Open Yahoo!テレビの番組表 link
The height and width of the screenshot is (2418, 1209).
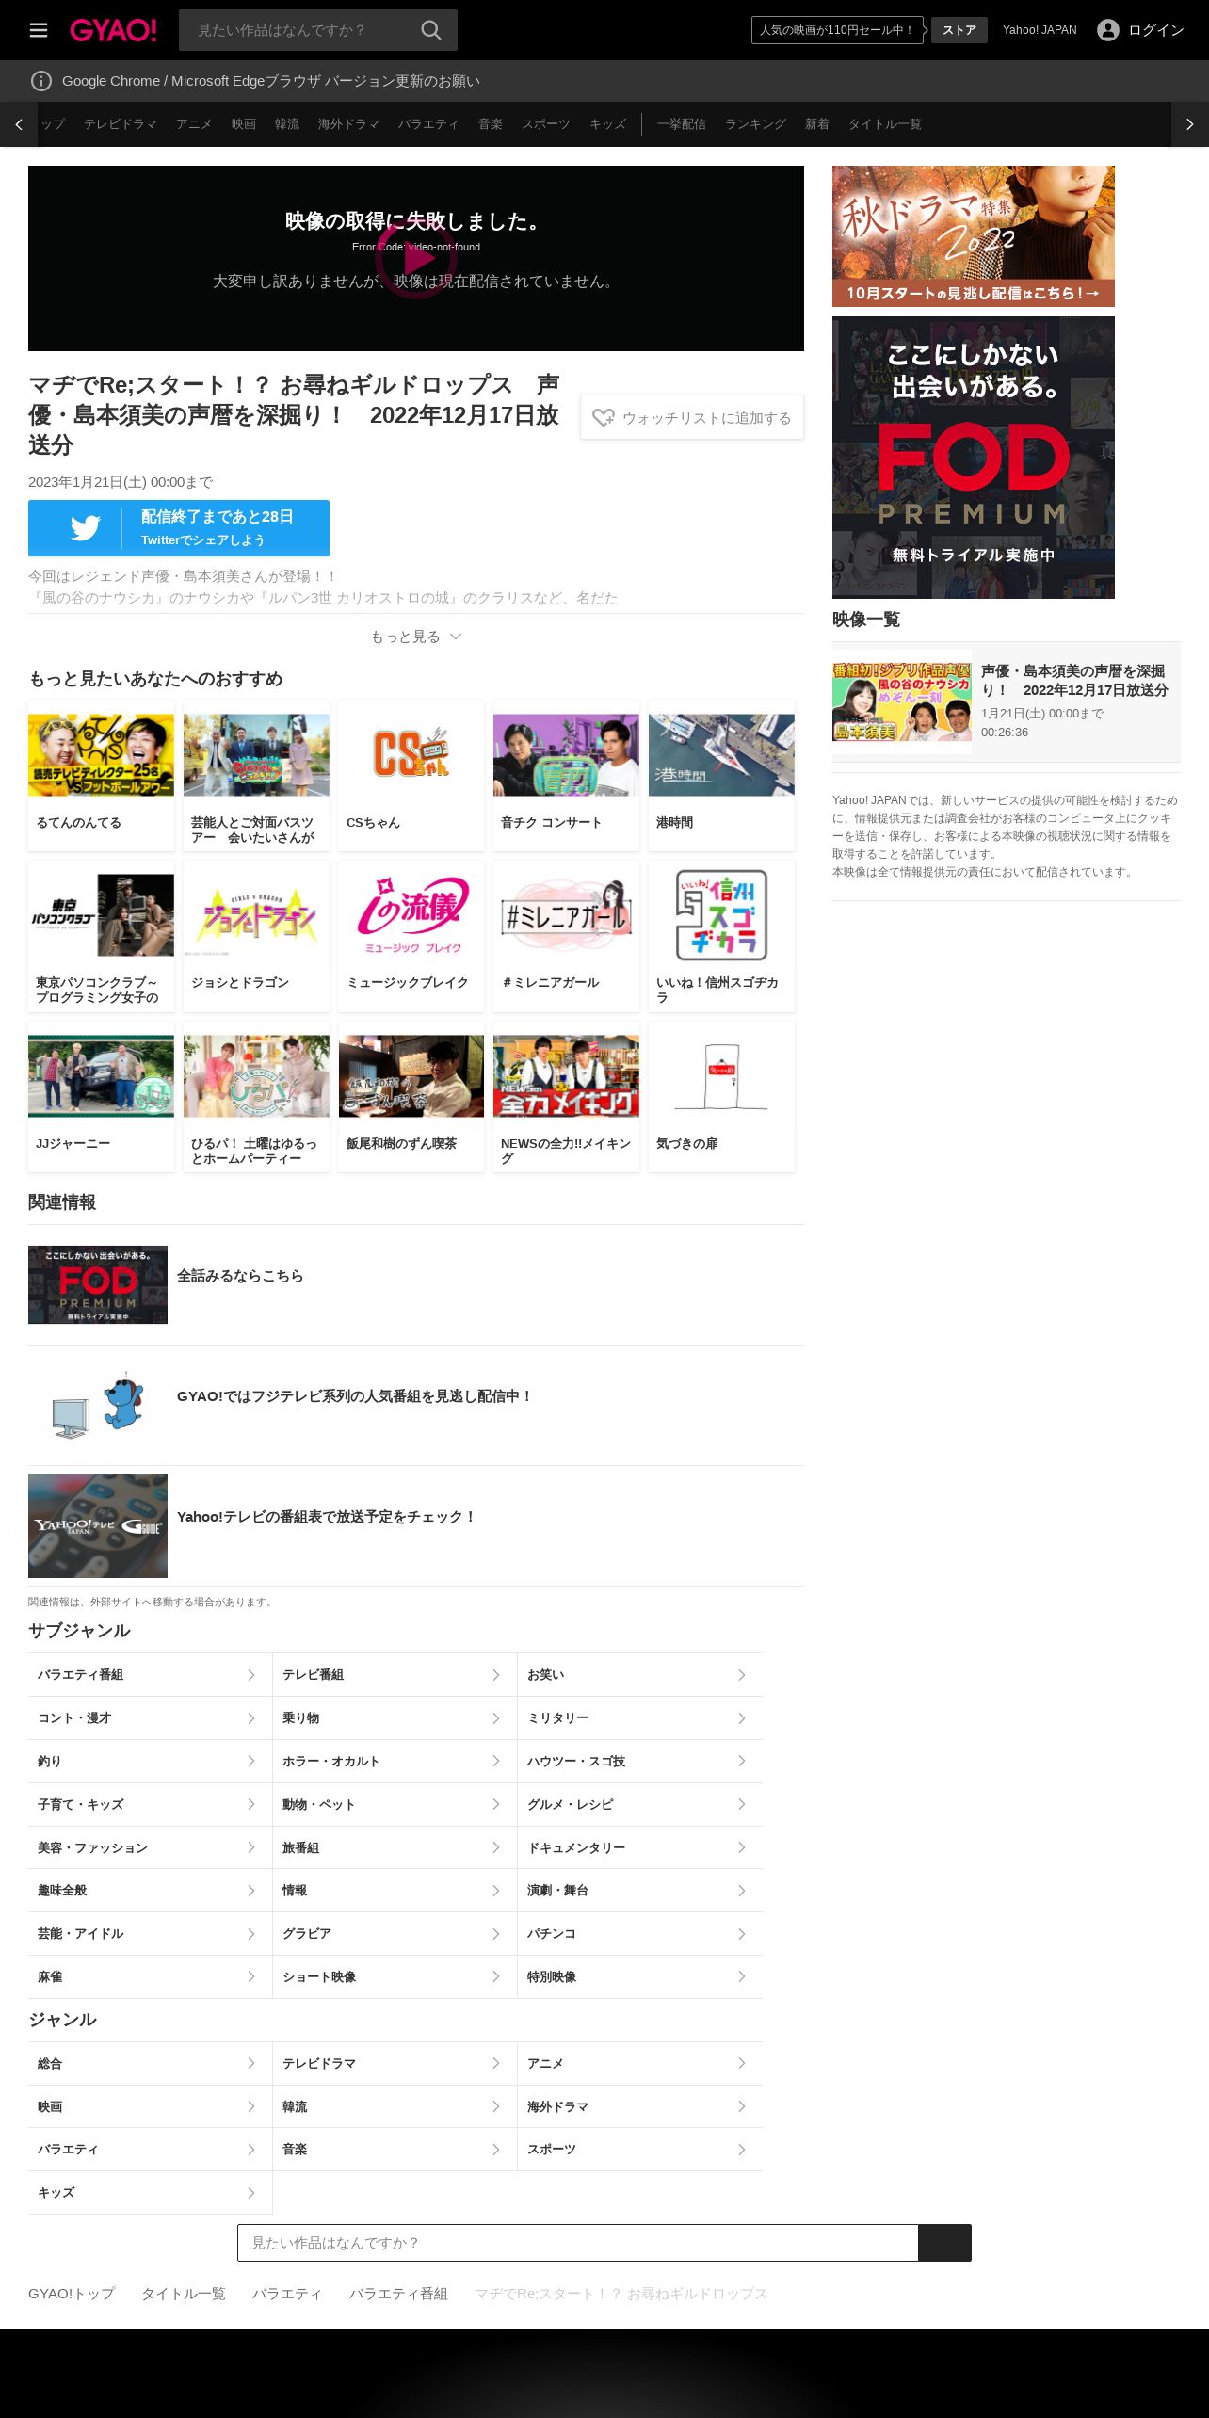(327, 1517)
